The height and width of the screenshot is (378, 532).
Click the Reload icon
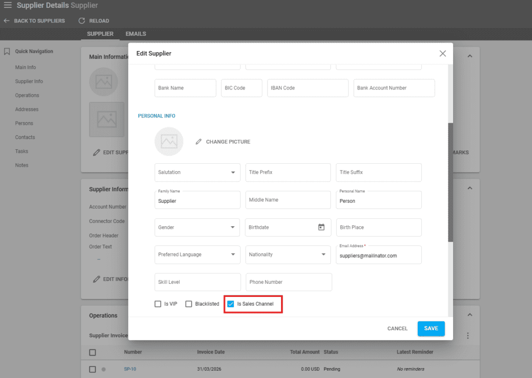coord(82,21)
